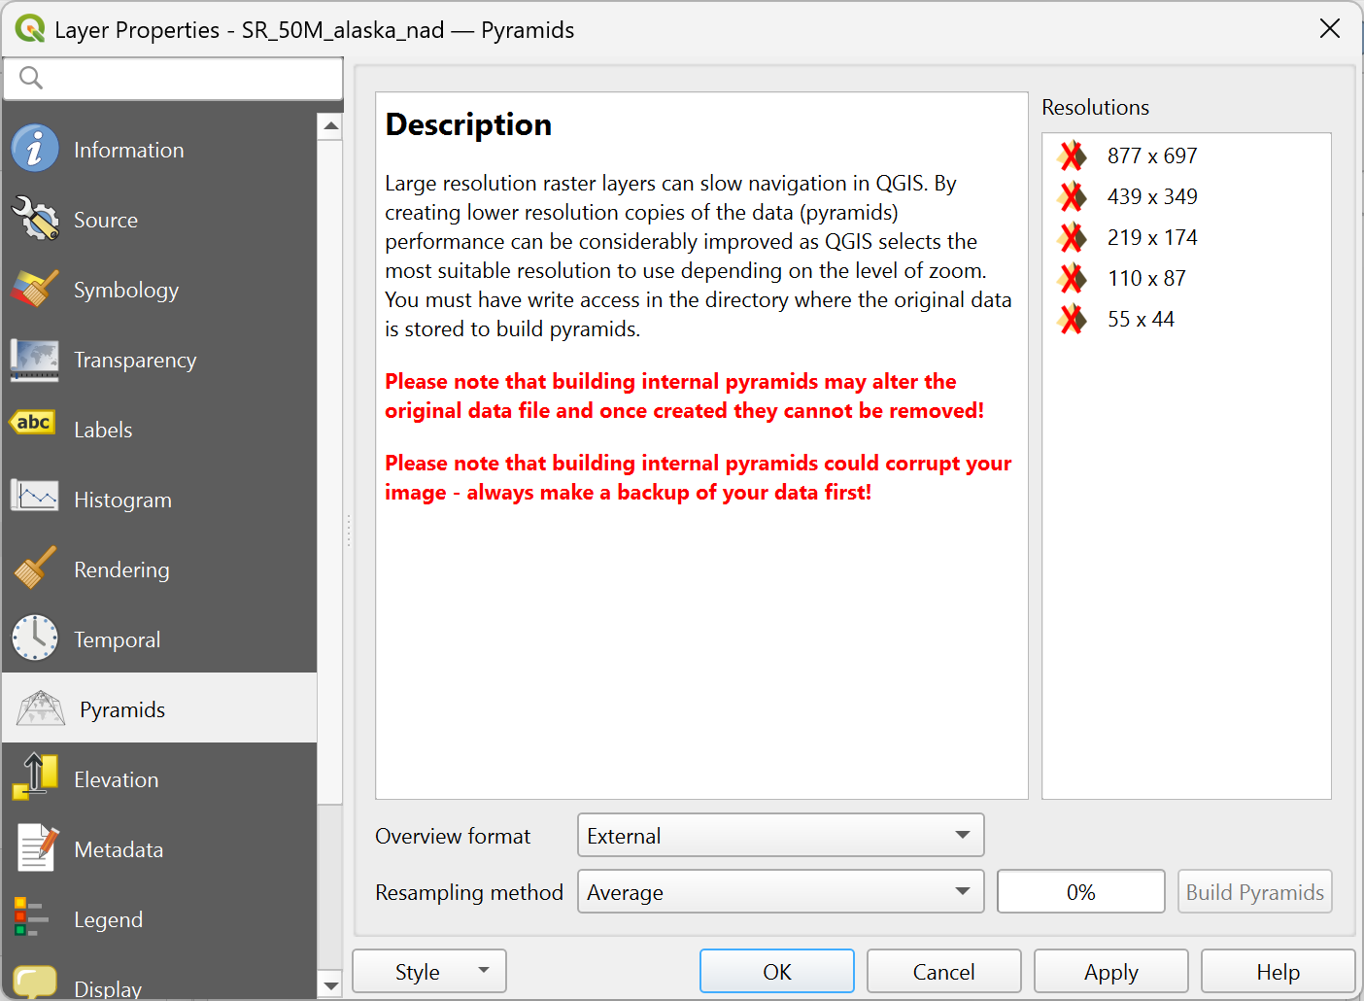
Task: Expand the Resampling method combo box
Action: (780, 892)
